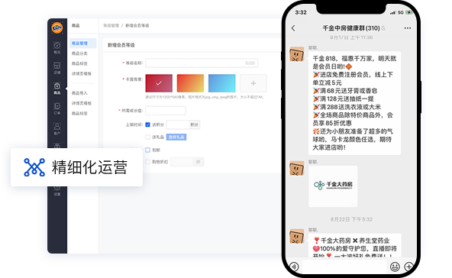This screenshot has width=452, height=278.
Task: Tap the 8月22日 下午5:32 timestamp
Action: (351, 219)
